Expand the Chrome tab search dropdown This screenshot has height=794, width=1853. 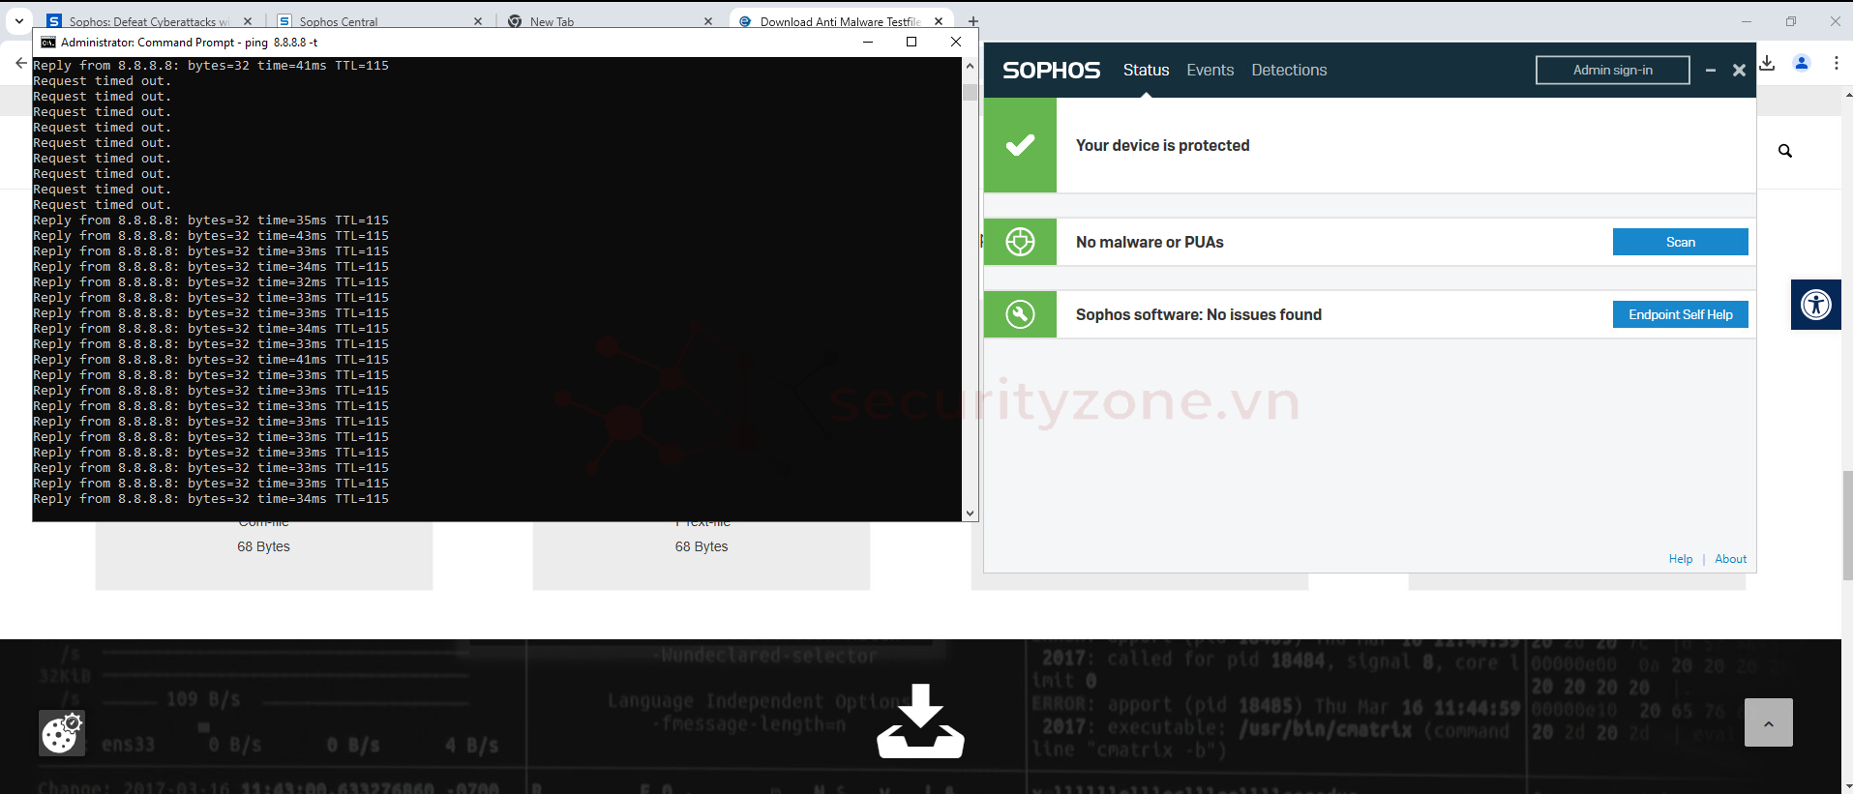tap(19, 21)
